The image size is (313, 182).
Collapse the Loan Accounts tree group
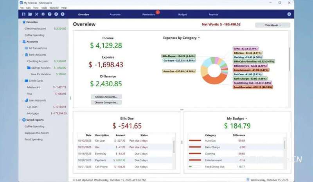click(23, 100)
